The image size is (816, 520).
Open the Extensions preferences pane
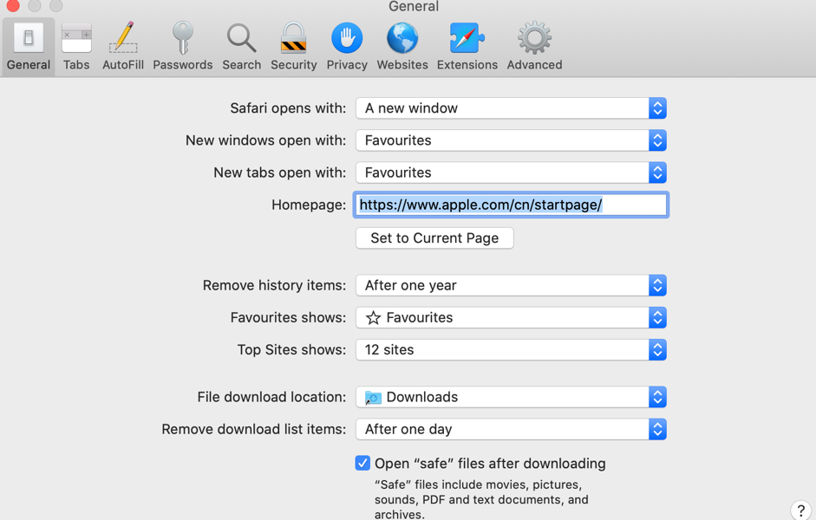pyautogui.click(x=467, y=47)
